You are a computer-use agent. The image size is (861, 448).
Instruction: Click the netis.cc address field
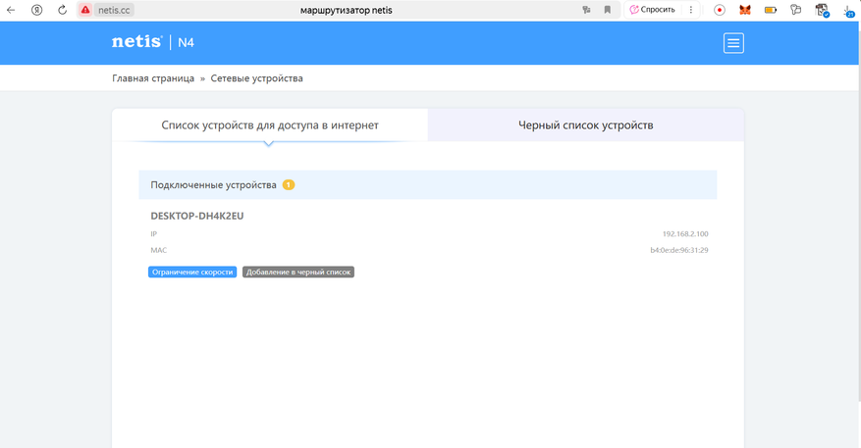point(114,10)
